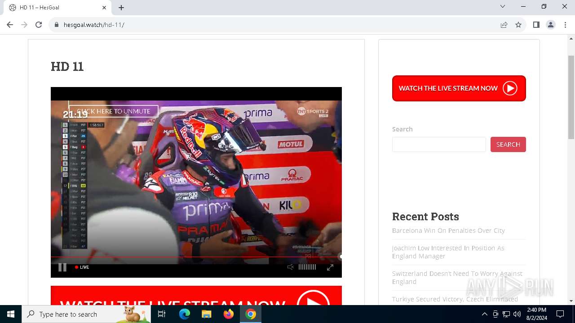The height and width of the screenshot is (323, 575).
Task: Share this page using the share icon
Action: tap(504, 25)
